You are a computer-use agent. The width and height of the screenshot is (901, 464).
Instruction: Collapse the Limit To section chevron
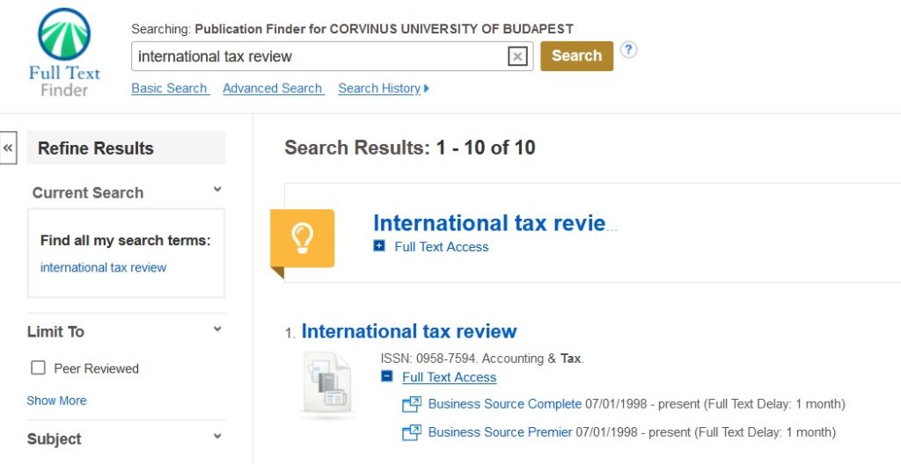click(217, 329)
